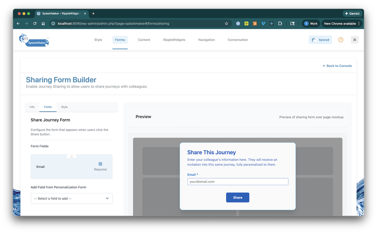Go to the Info tab
Image resolution: width=377 pixels, height=233 pixels.
[x=32, y=107]
